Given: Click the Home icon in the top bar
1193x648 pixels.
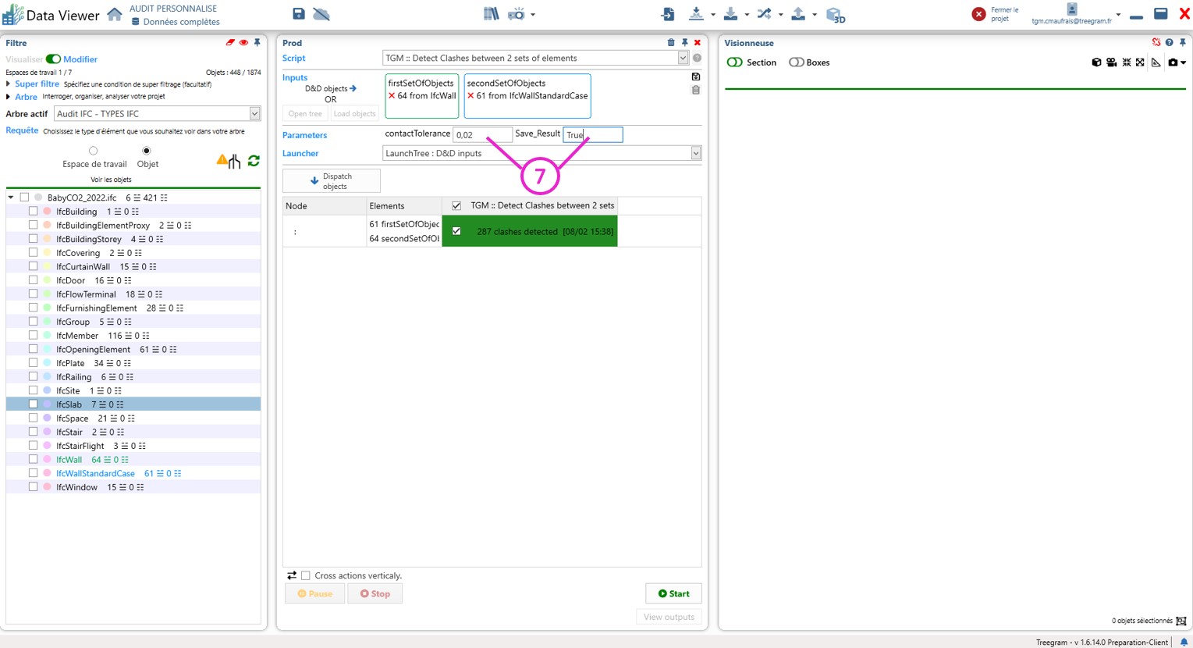Looking at the screenshot, I should (115, 15).
